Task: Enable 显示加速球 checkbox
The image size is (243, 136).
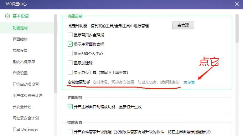Action: tap(70, 63)
